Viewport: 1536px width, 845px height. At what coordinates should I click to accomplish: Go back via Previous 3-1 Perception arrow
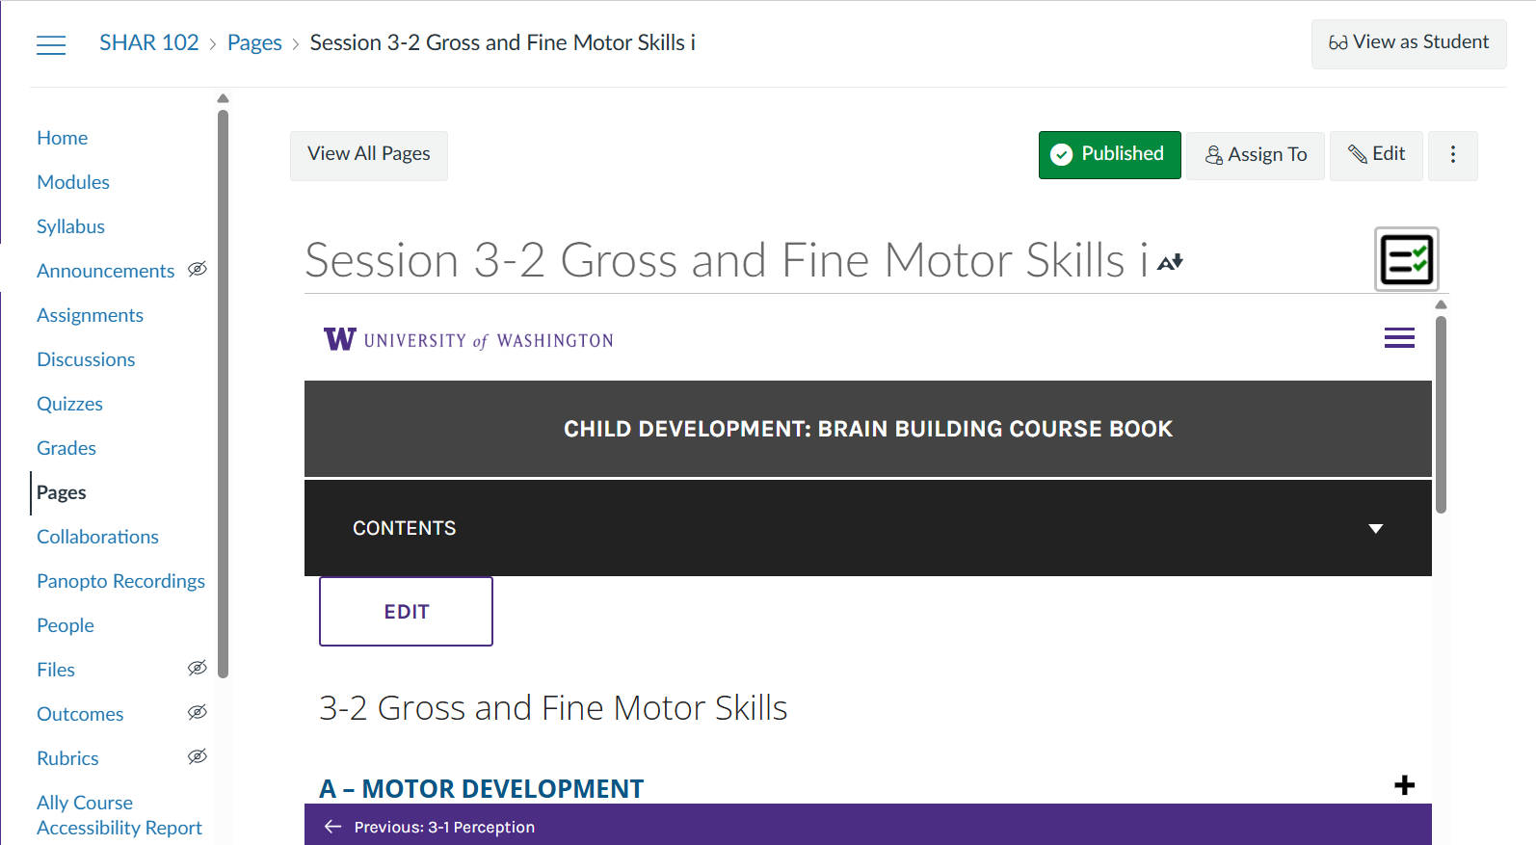[x=333, y=827]
